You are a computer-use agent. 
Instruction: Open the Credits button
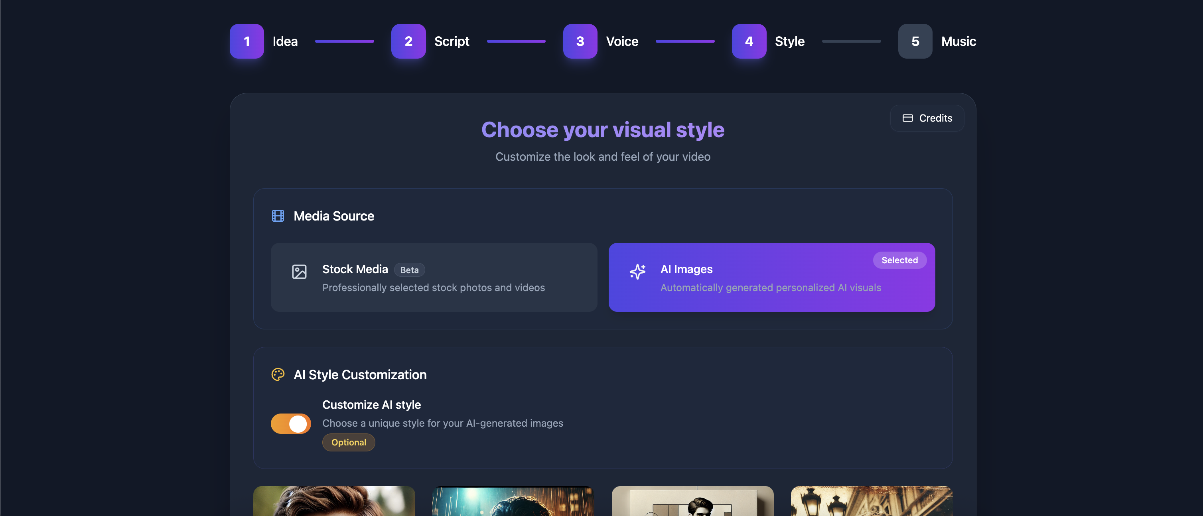click(927, 118)
